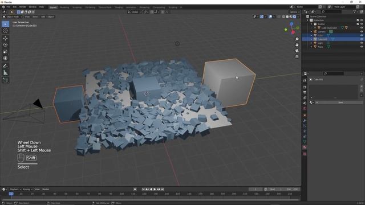Screen dimensions: 365x205
Task: Toggle X-Ray mode in viewport header
Action: tap(279, 17)
